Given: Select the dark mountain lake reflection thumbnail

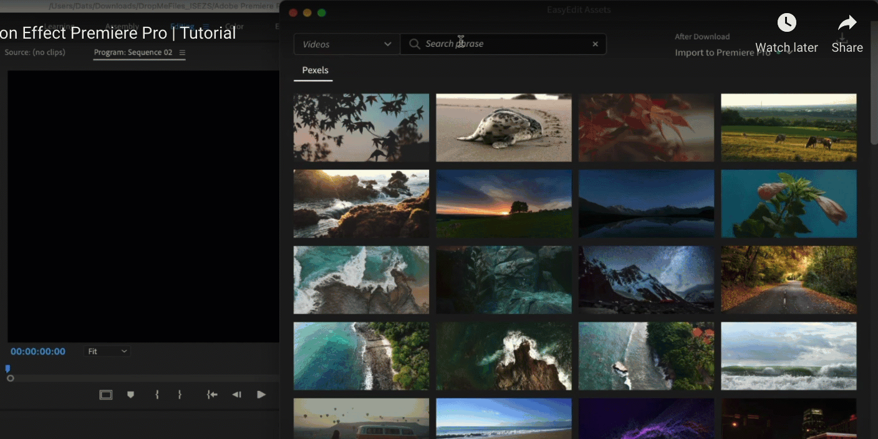Looking at the screenshot, I should coord(646,204).
